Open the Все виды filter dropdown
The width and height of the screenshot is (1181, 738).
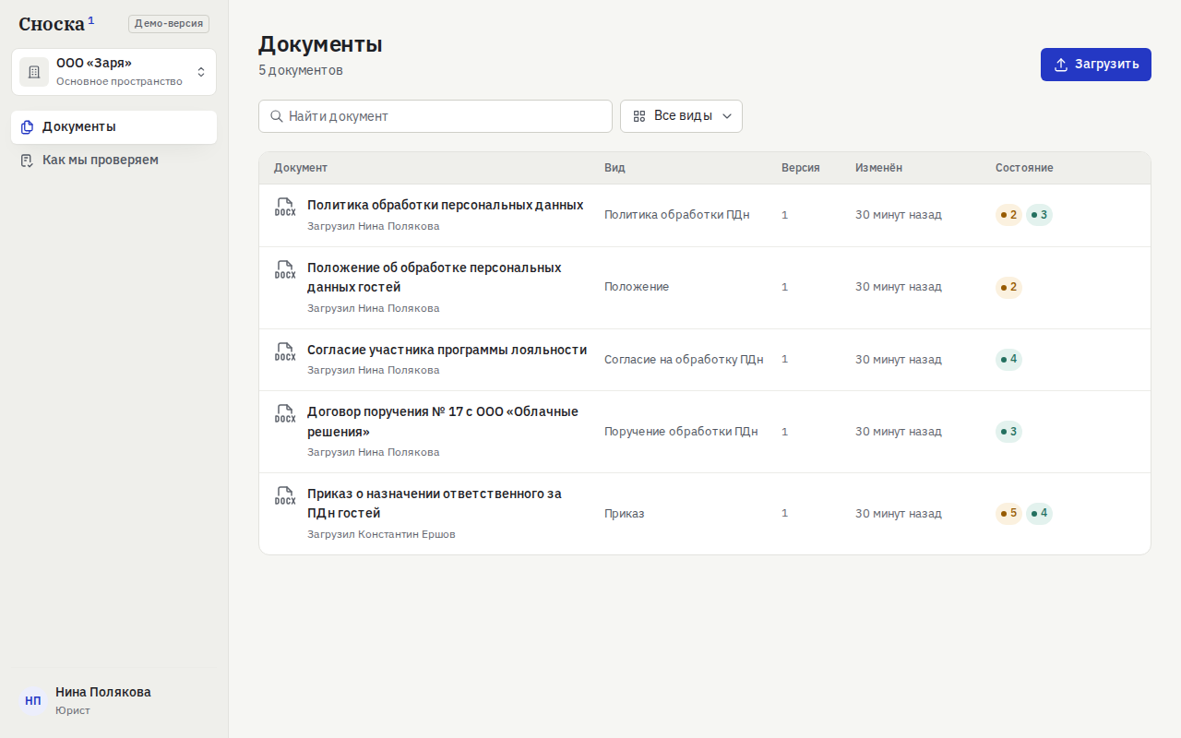[x=681, y=116]
